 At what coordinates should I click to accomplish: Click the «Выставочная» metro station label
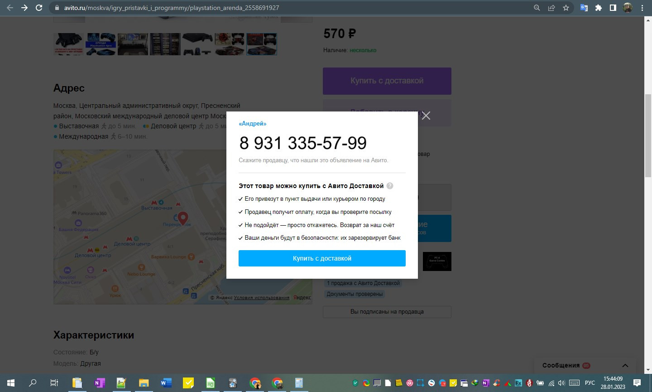click(x=79, y=126)
